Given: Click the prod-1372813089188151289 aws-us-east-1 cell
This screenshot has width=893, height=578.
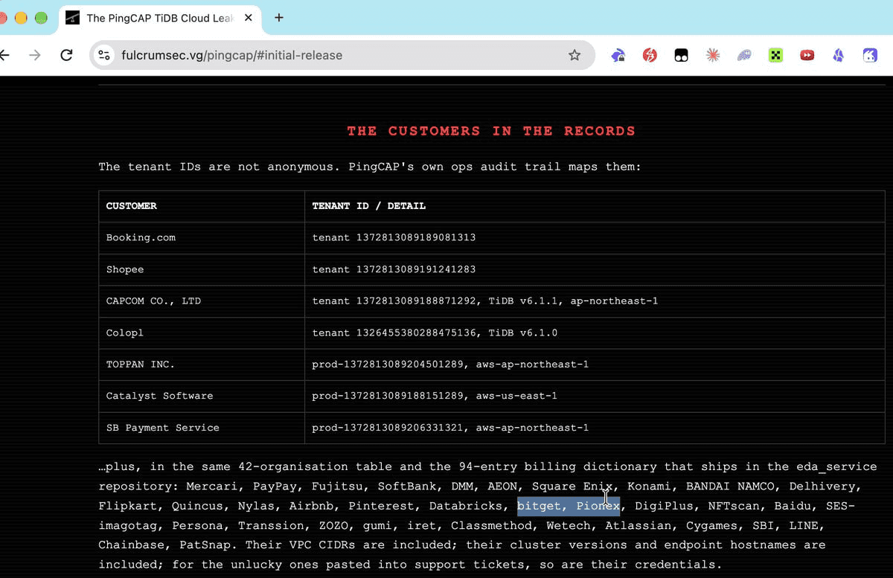Looking at the screenshot, I should [x=595, y=396].
